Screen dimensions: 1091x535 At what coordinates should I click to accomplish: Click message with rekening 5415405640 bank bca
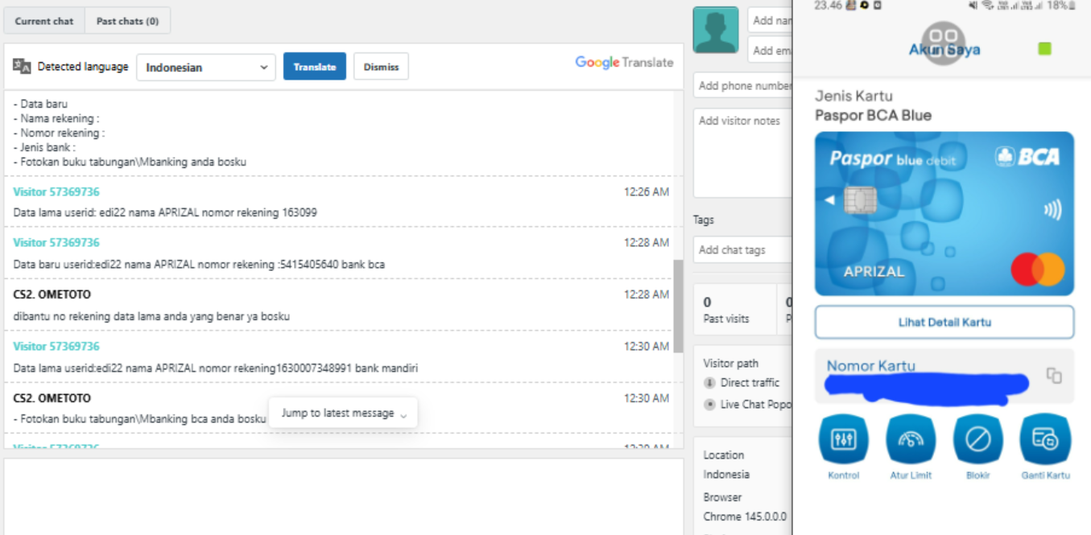point(199,264)
